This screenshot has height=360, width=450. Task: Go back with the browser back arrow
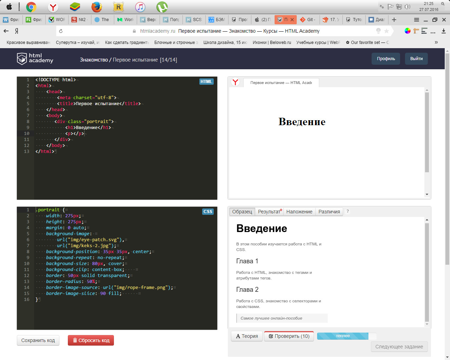click(6, 31)
